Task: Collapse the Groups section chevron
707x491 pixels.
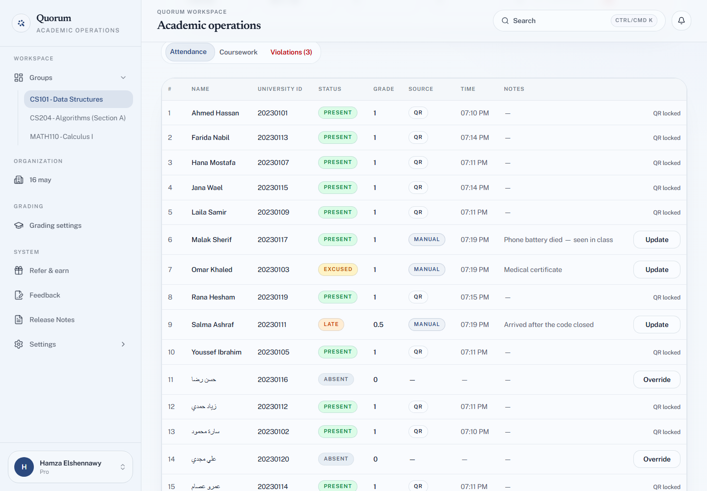Action: pyautogui.click(x=123, y=78)
